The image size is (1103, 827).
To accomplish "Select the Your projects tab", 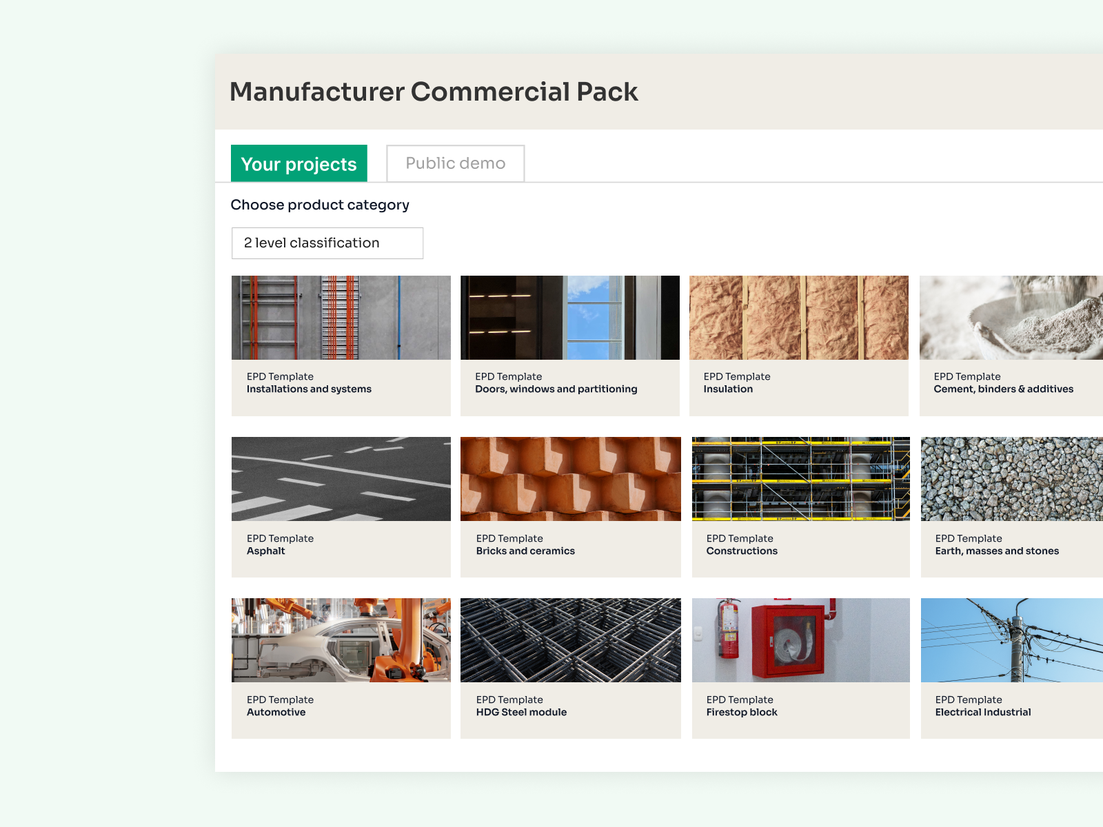I will tap(298, 163).
